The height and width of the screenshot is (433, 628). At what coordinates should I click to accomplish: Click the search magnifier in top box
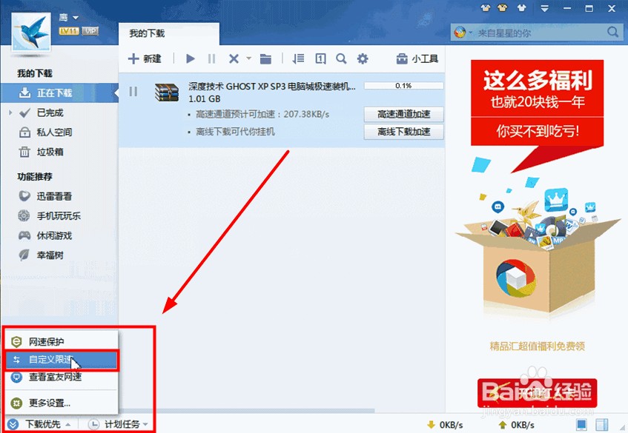pos(612,32)
